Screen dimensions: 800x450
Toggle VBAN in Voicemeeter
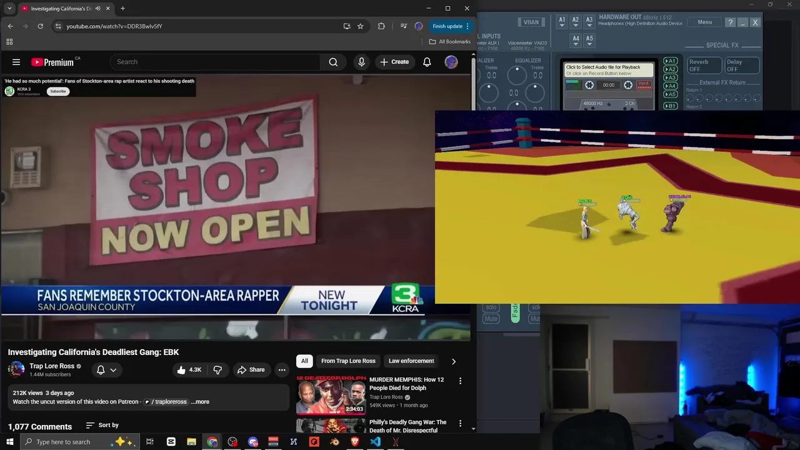[531, 22]
